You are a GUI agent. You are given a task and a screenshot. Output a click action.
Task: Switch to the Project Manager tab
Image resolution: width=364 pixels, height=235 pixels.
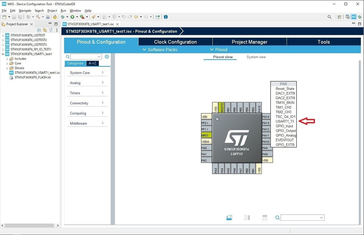[250, 42]
